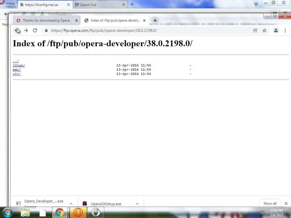Close the Chrome downloads bar
This screenshot has height=218, width=291.
[x=286, y=203]
